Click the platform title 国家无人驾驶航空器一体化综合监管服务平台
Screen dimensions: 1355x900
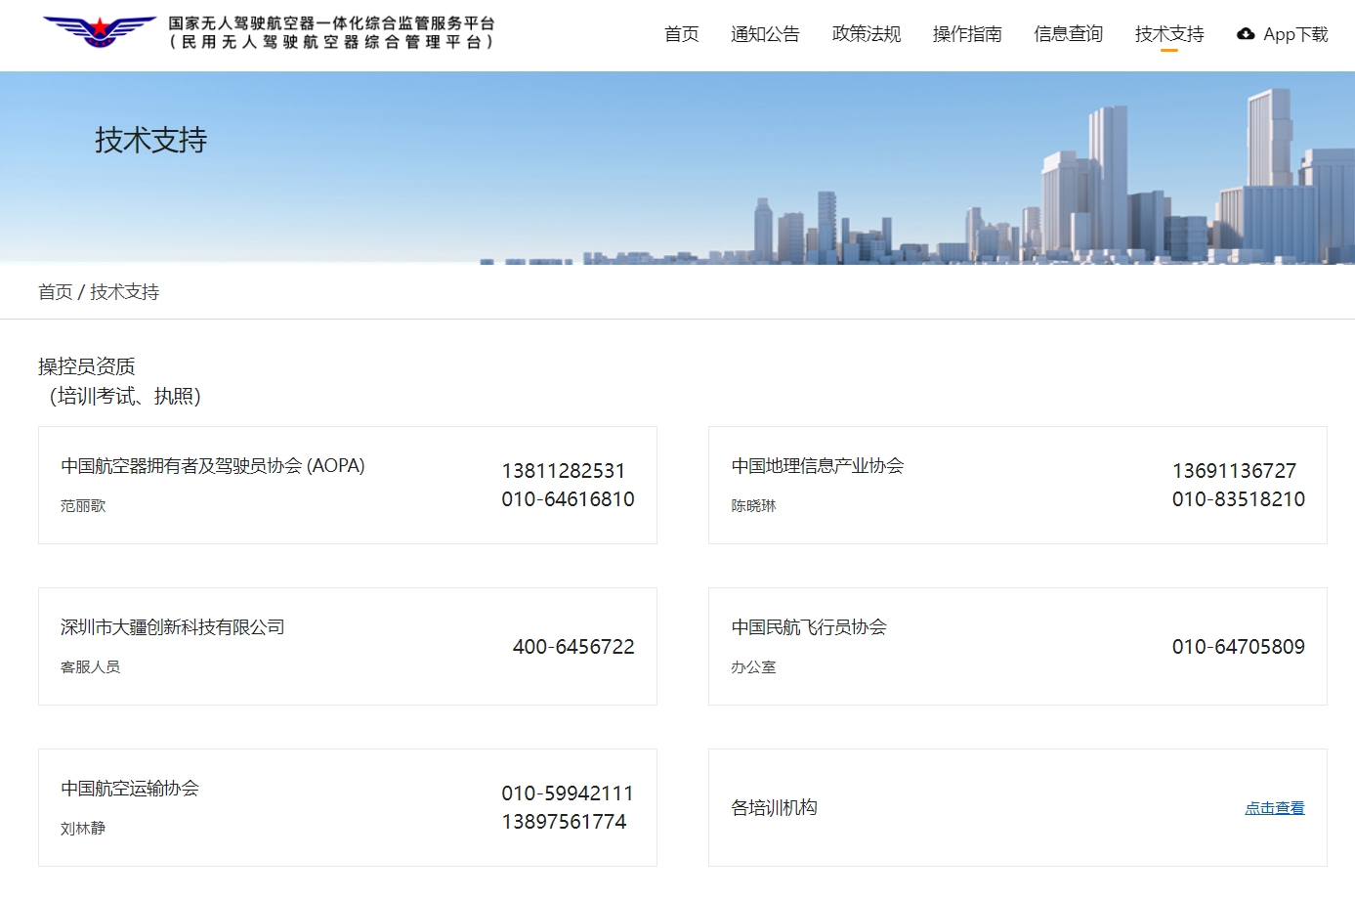(x=331, y=23)
